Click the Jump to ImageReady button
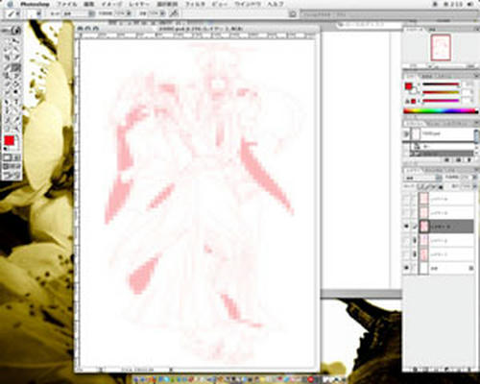The image size is (480, 384). (12, 176)
